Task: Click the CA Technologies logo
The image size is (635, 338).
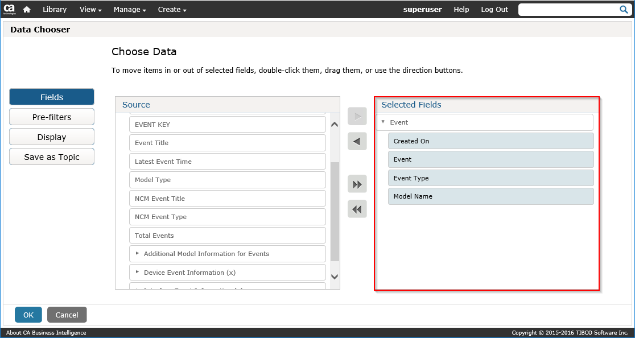Action: 9,9
